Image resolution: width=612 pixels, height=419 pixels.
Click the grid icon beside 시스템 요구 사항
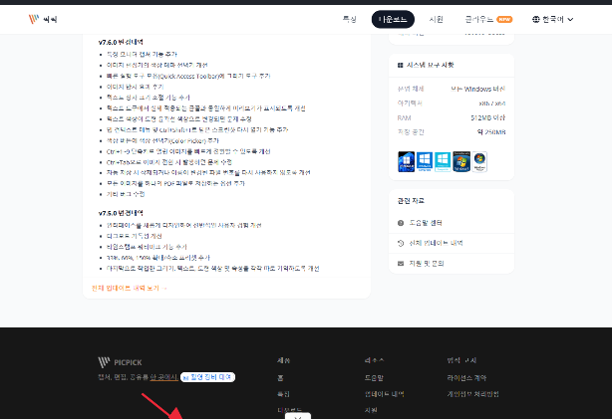(400, 65)
